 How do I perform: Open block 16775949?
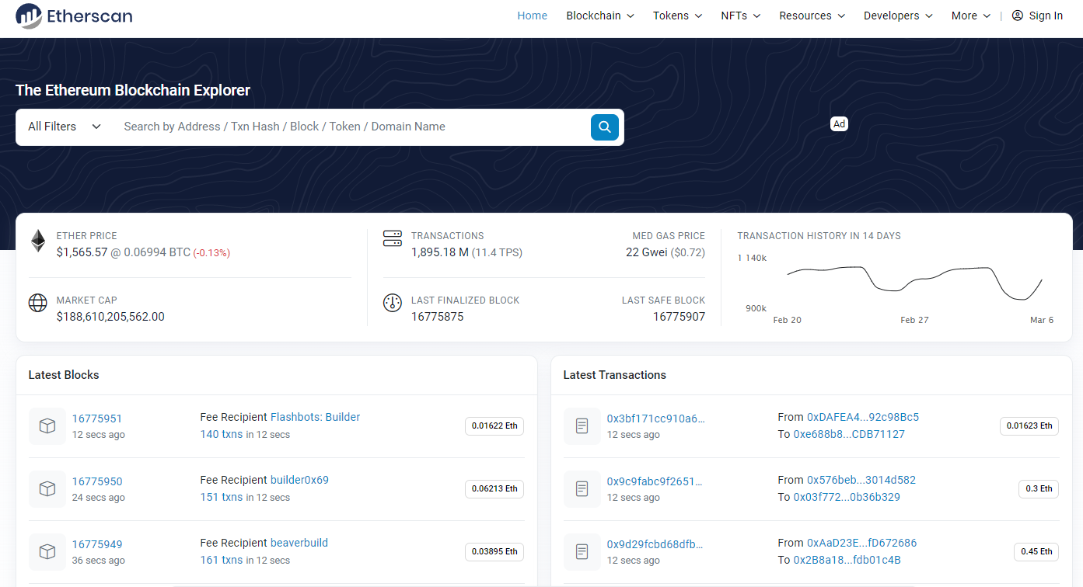97,544
